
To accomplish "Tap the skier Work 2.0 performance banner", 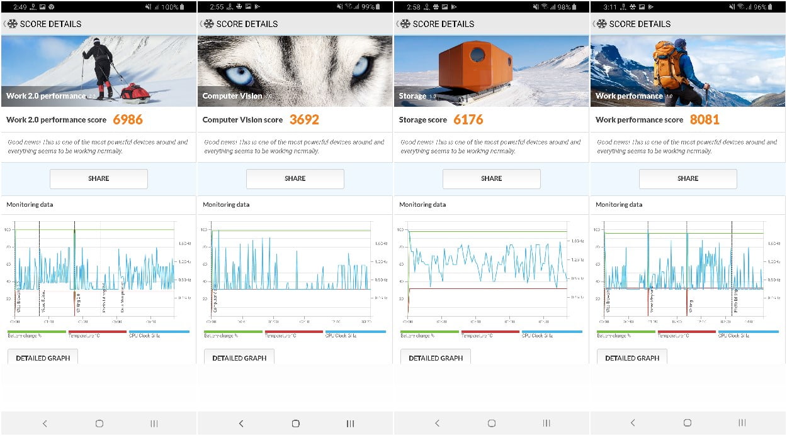I will [99, 70].
